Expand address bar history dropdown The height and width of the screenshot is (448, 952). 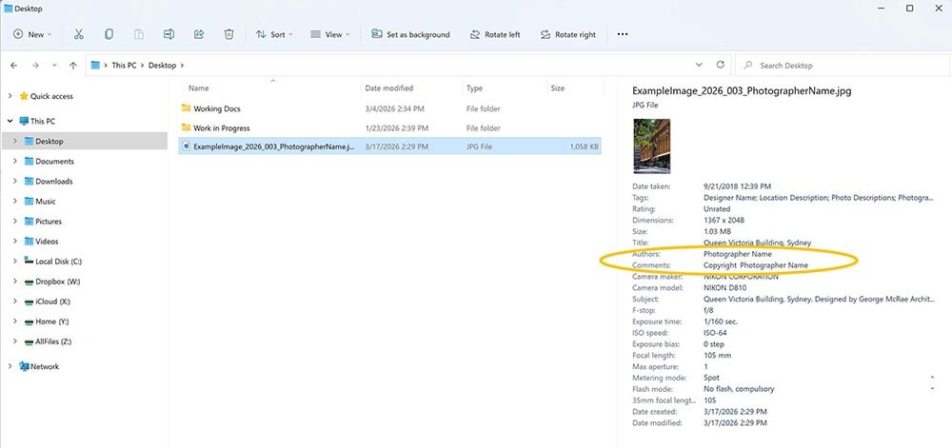(699, 65)
